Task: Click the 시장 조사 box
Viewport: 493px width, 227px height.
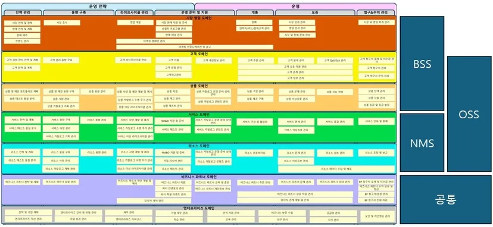Action: tap(62, 23)
